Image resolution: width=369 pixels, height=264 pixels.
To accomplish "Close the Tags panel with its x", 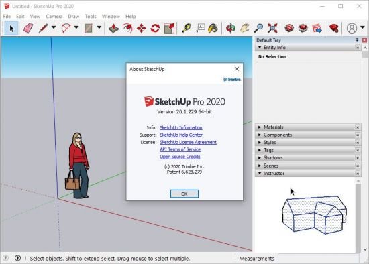I will [x=358, y=150].
